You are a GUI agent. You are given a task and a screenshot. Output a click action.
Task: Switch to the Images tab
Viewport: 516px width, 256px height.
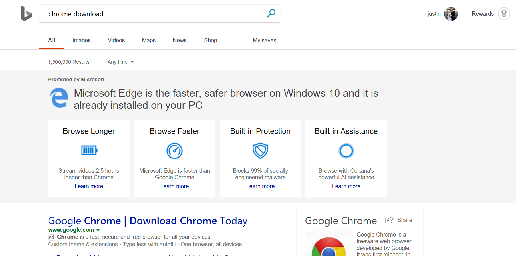[81, 40]
